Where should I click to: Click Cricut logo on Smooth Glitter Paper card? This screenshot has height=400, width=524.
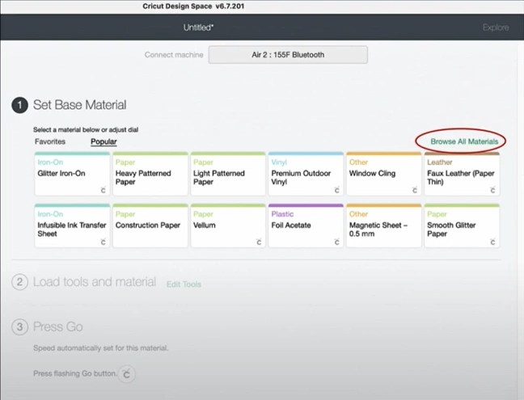(492, 242)
